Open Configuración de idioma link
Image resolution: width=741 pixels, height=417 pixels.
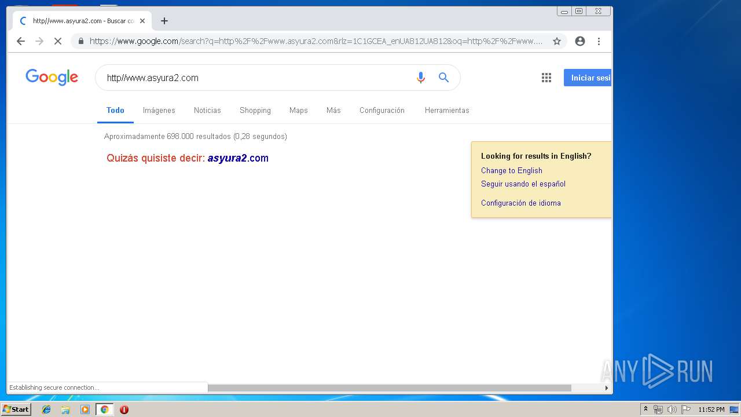pyautogui.click(x=521, y=203)
